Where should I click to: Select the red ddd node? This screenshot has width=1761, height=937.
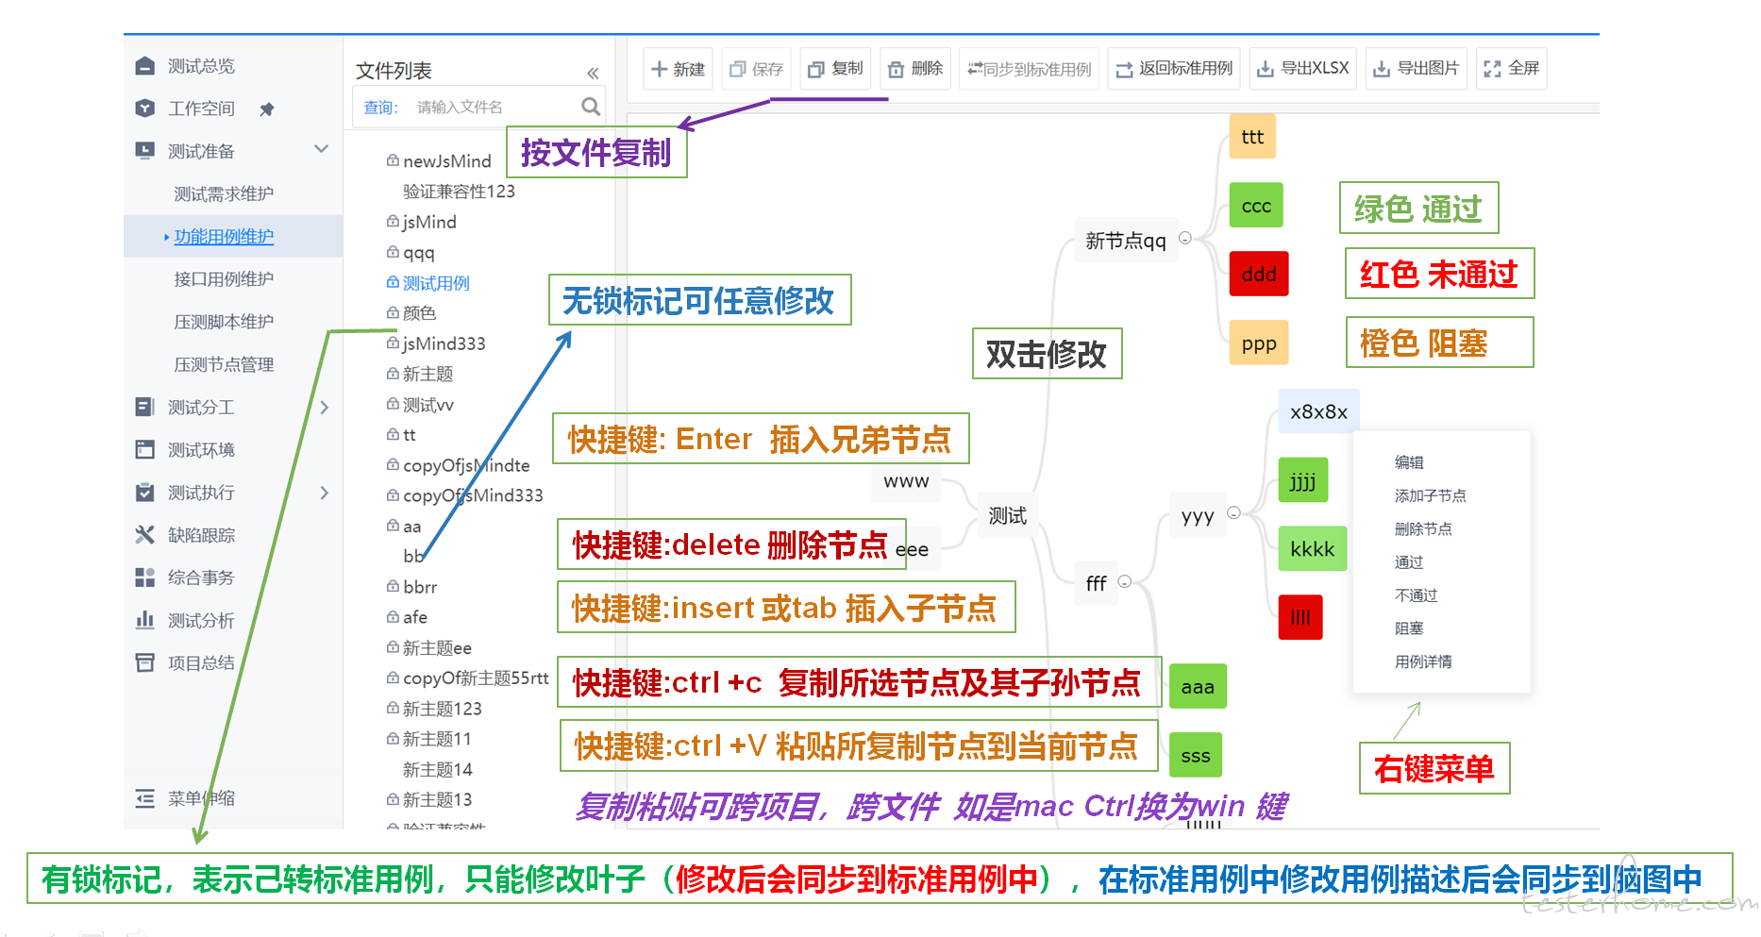coord(1259,274)
